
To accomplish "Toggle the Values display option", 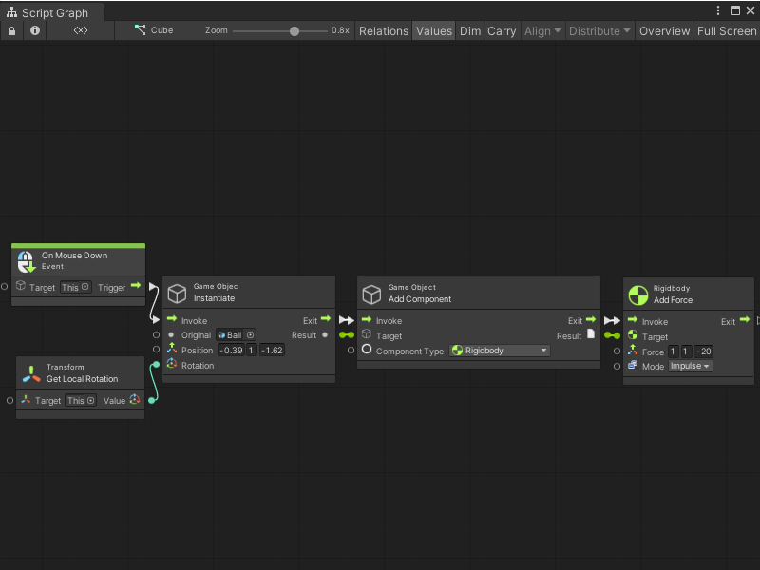I will [x=433, y=30].
